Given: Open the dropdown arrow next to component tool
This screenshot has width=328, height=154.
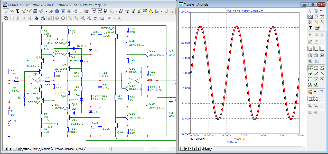Looking at the screenshot, I should 46,11.
